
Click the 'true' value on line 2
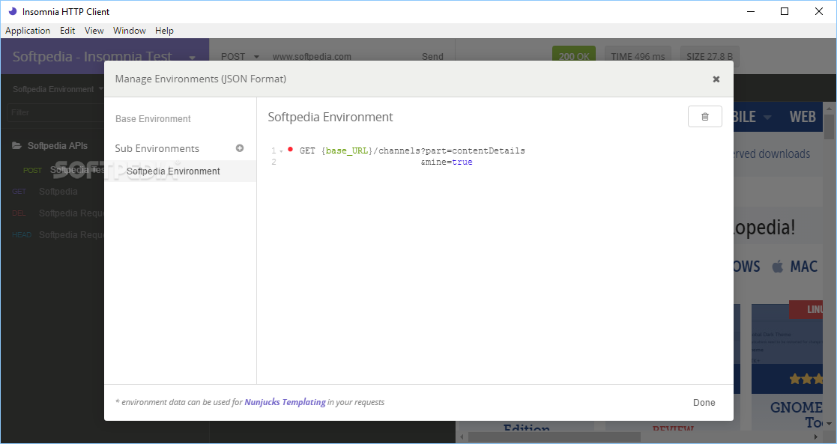click(x=462, y=162)
